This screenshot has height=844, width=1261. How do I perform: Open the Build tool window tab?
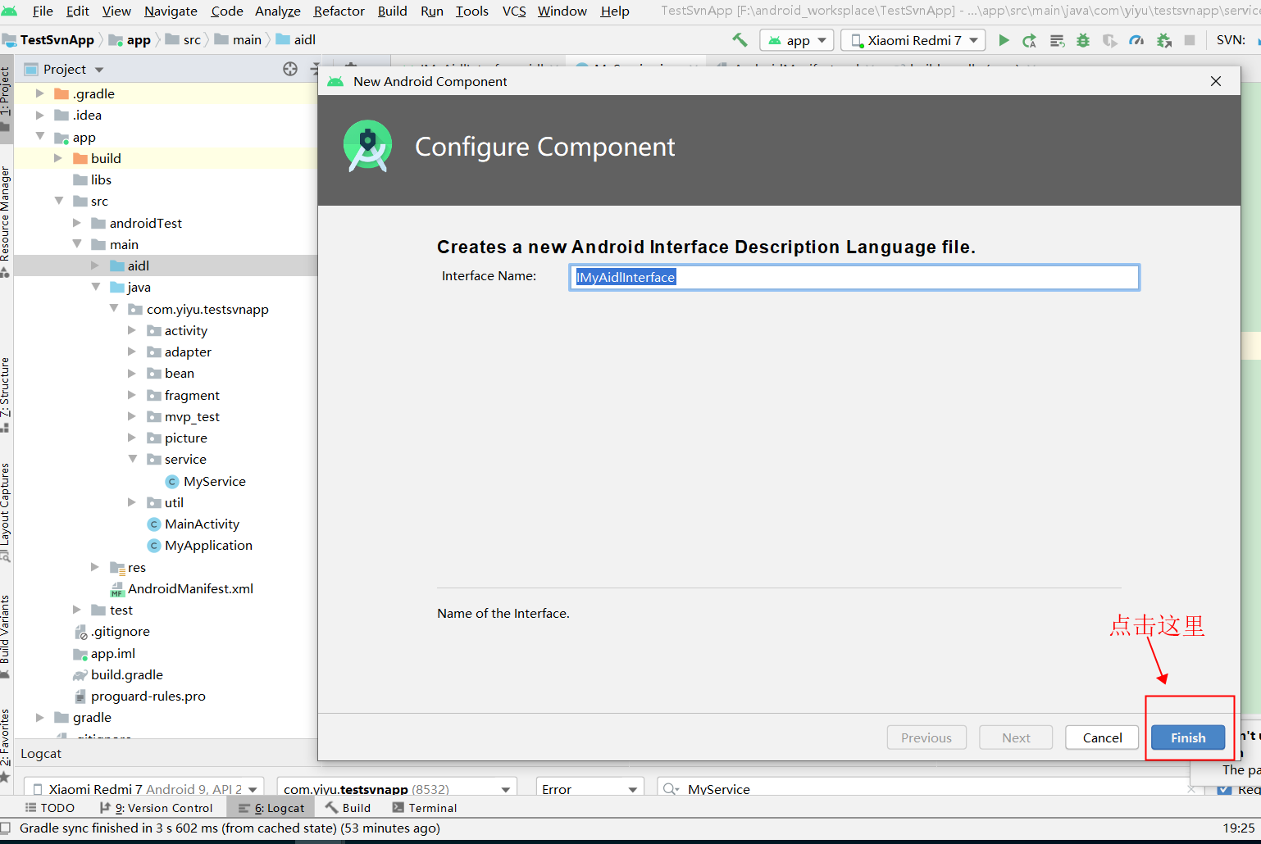point(348,808)
